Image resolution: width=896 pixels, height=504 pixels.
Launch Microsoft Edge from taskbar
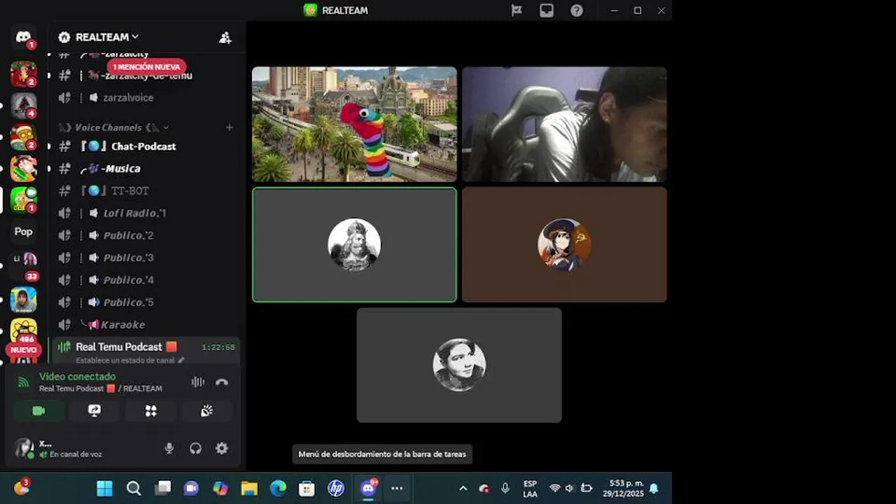[279, 488]
